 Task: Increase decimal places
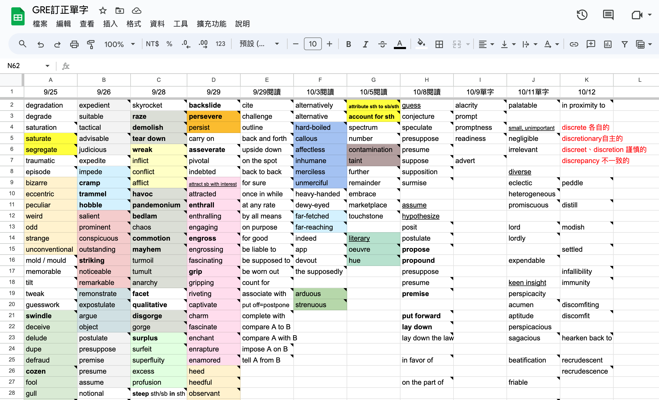[x=203, y=44]
